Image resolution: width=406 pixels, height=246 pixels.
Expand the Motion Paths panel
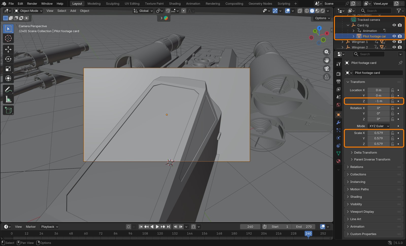coord(374,189)
